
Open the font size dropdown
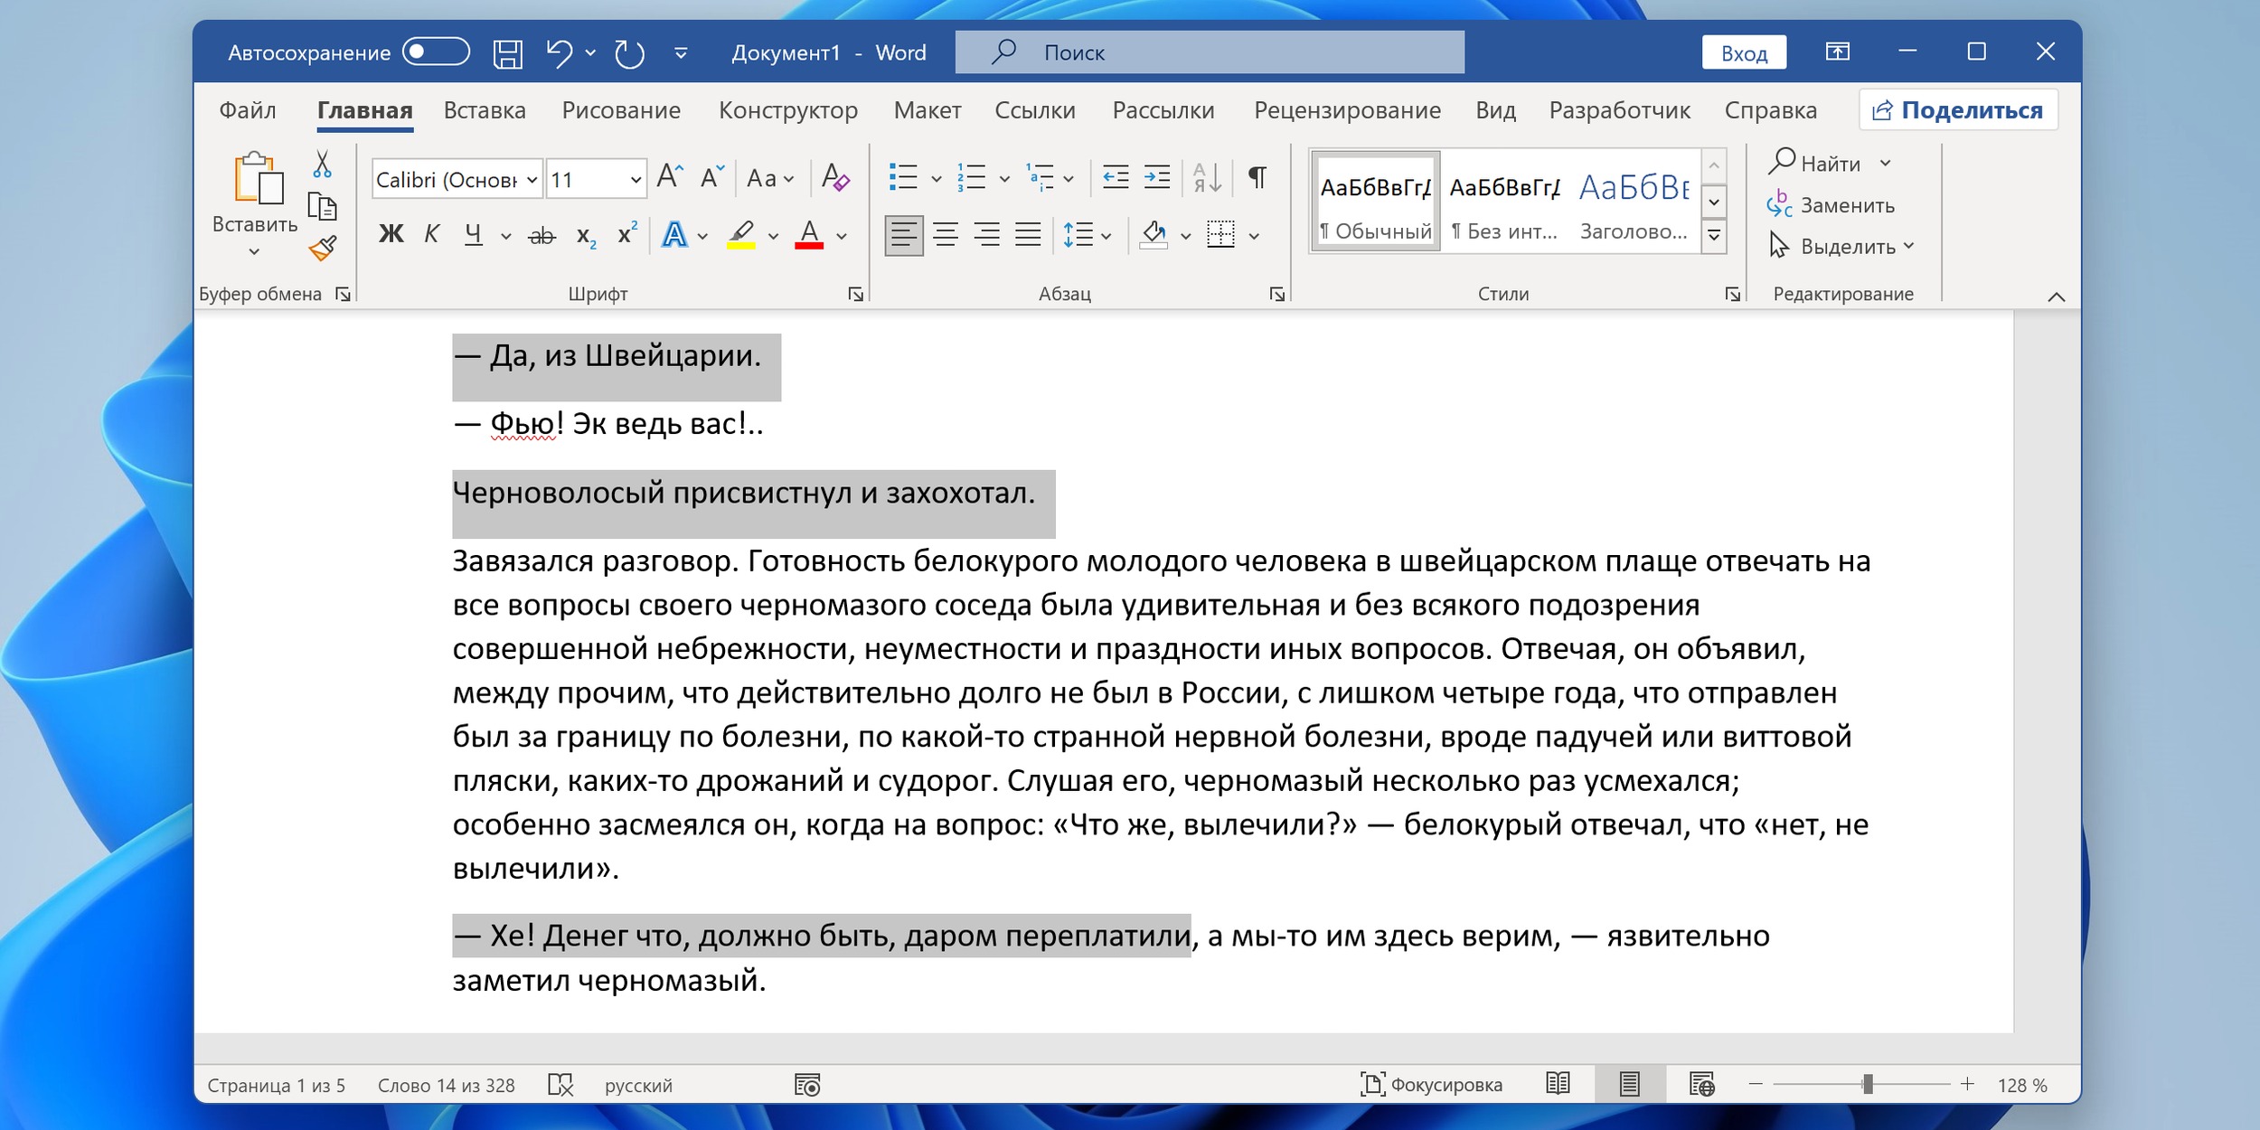tap(636, 178)
